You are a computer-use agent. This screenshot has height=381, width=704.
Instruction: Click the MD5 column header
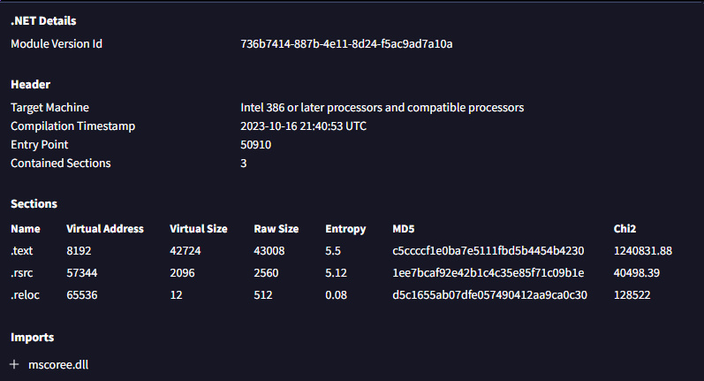[404, 229]
